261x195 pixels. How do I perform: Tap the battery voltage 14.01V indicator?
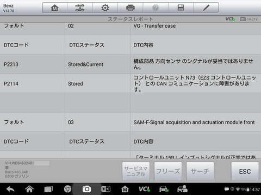tap(248, 19)
